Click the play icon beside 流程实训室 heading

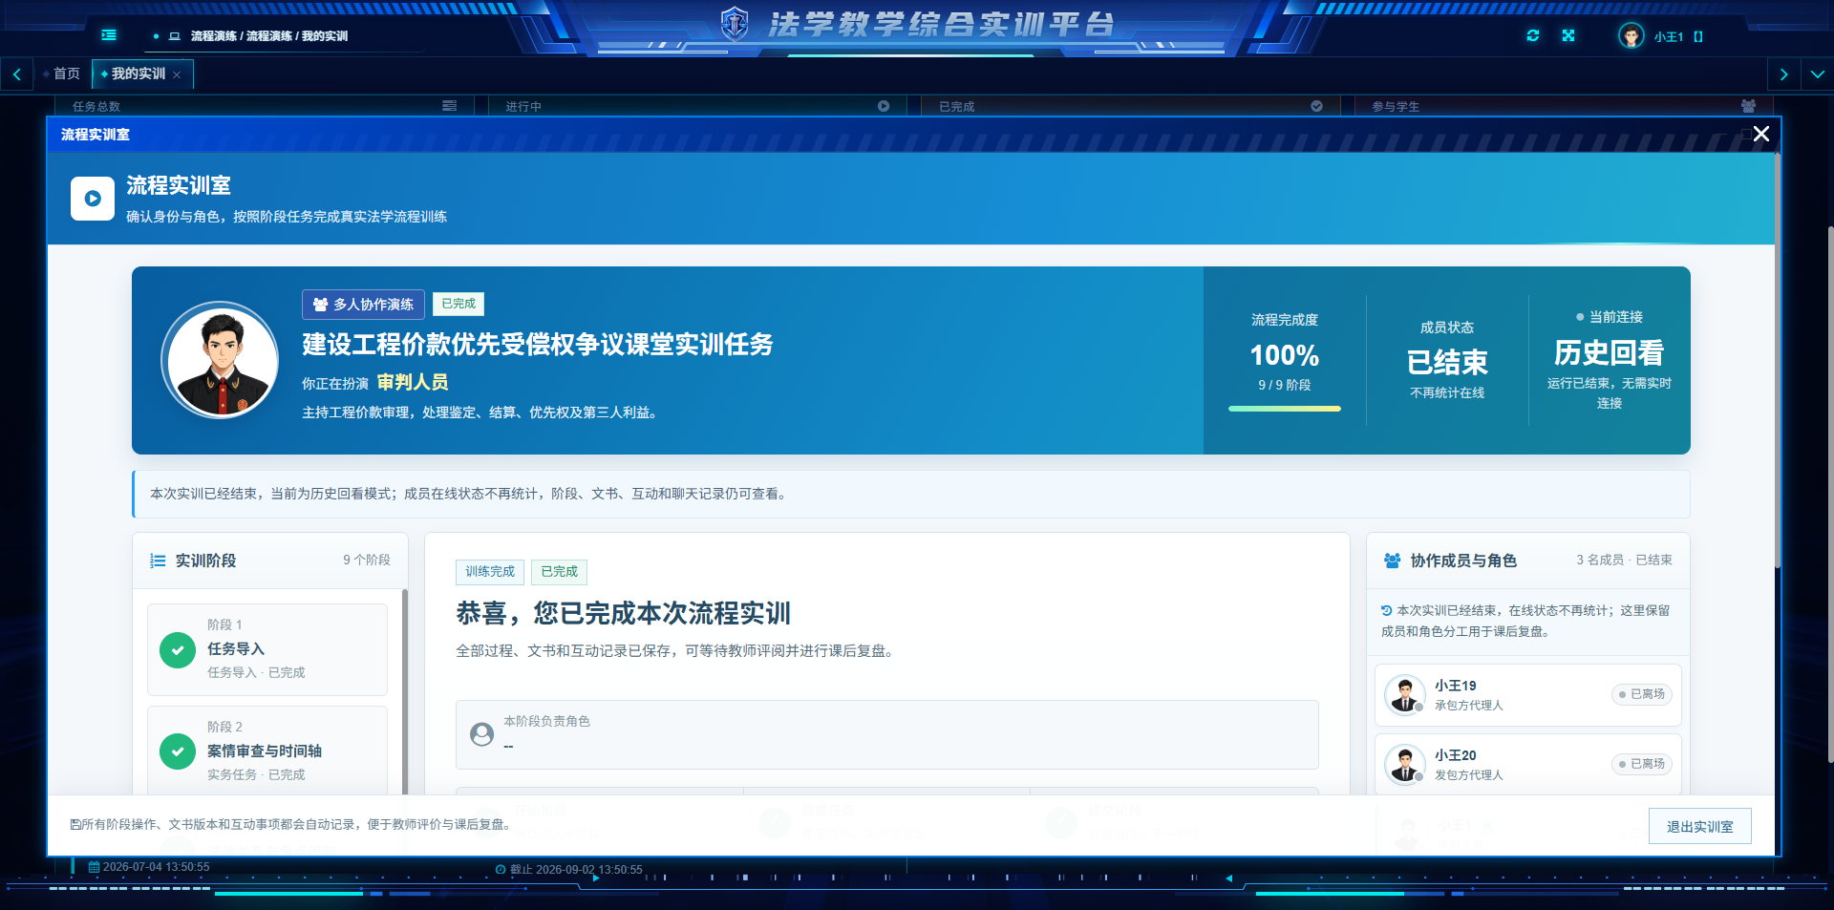coord(93,199)
